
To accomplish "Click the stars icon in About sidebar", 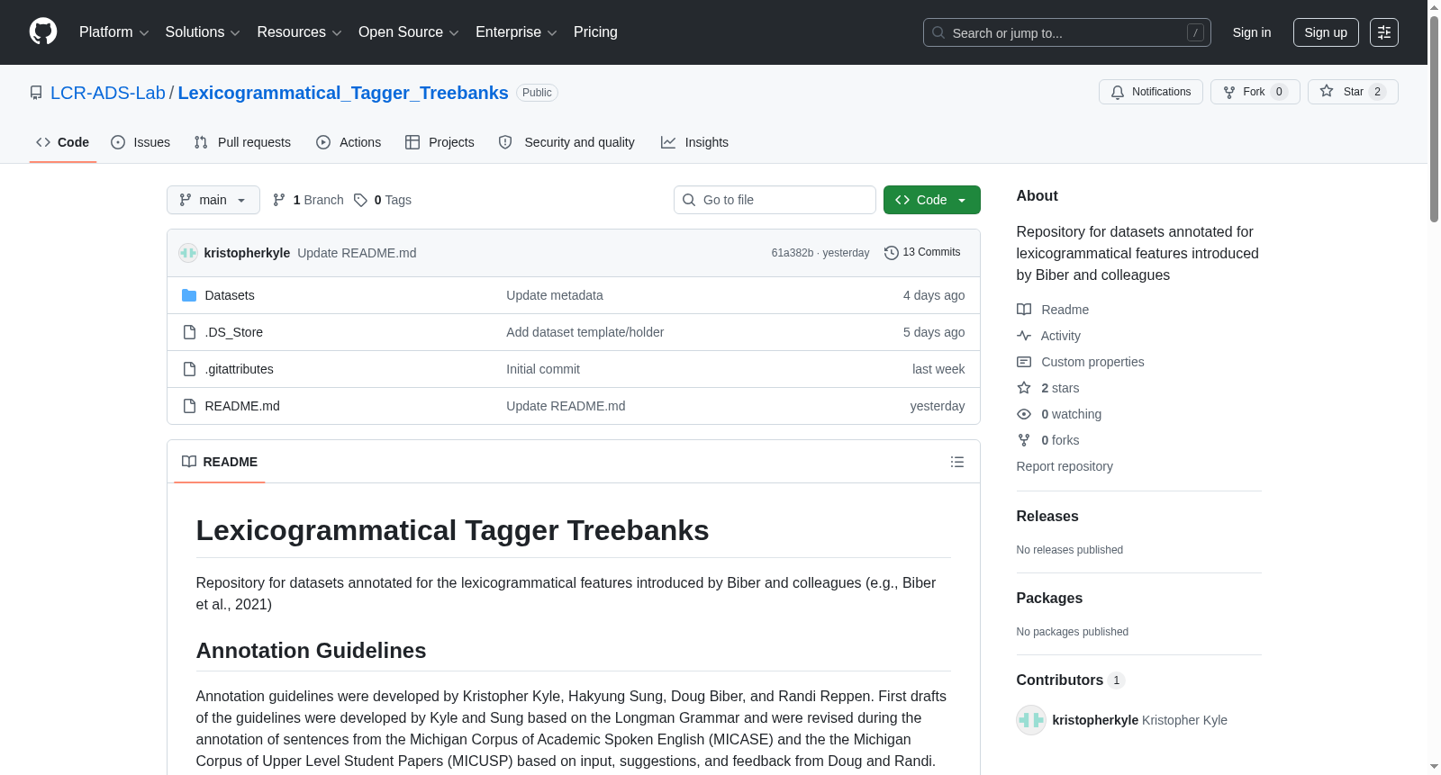I will tap(1024, 388).
